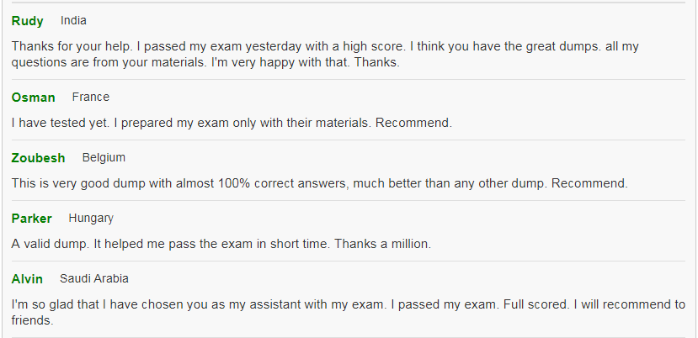Viewport: 698px width, 338px height.
Task: Click the country label France
Action: coord(91,97)
